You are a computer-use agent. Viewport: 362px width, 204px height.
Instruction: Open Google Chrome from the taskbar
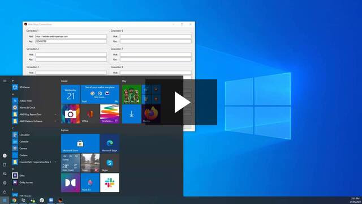point(14,200)
